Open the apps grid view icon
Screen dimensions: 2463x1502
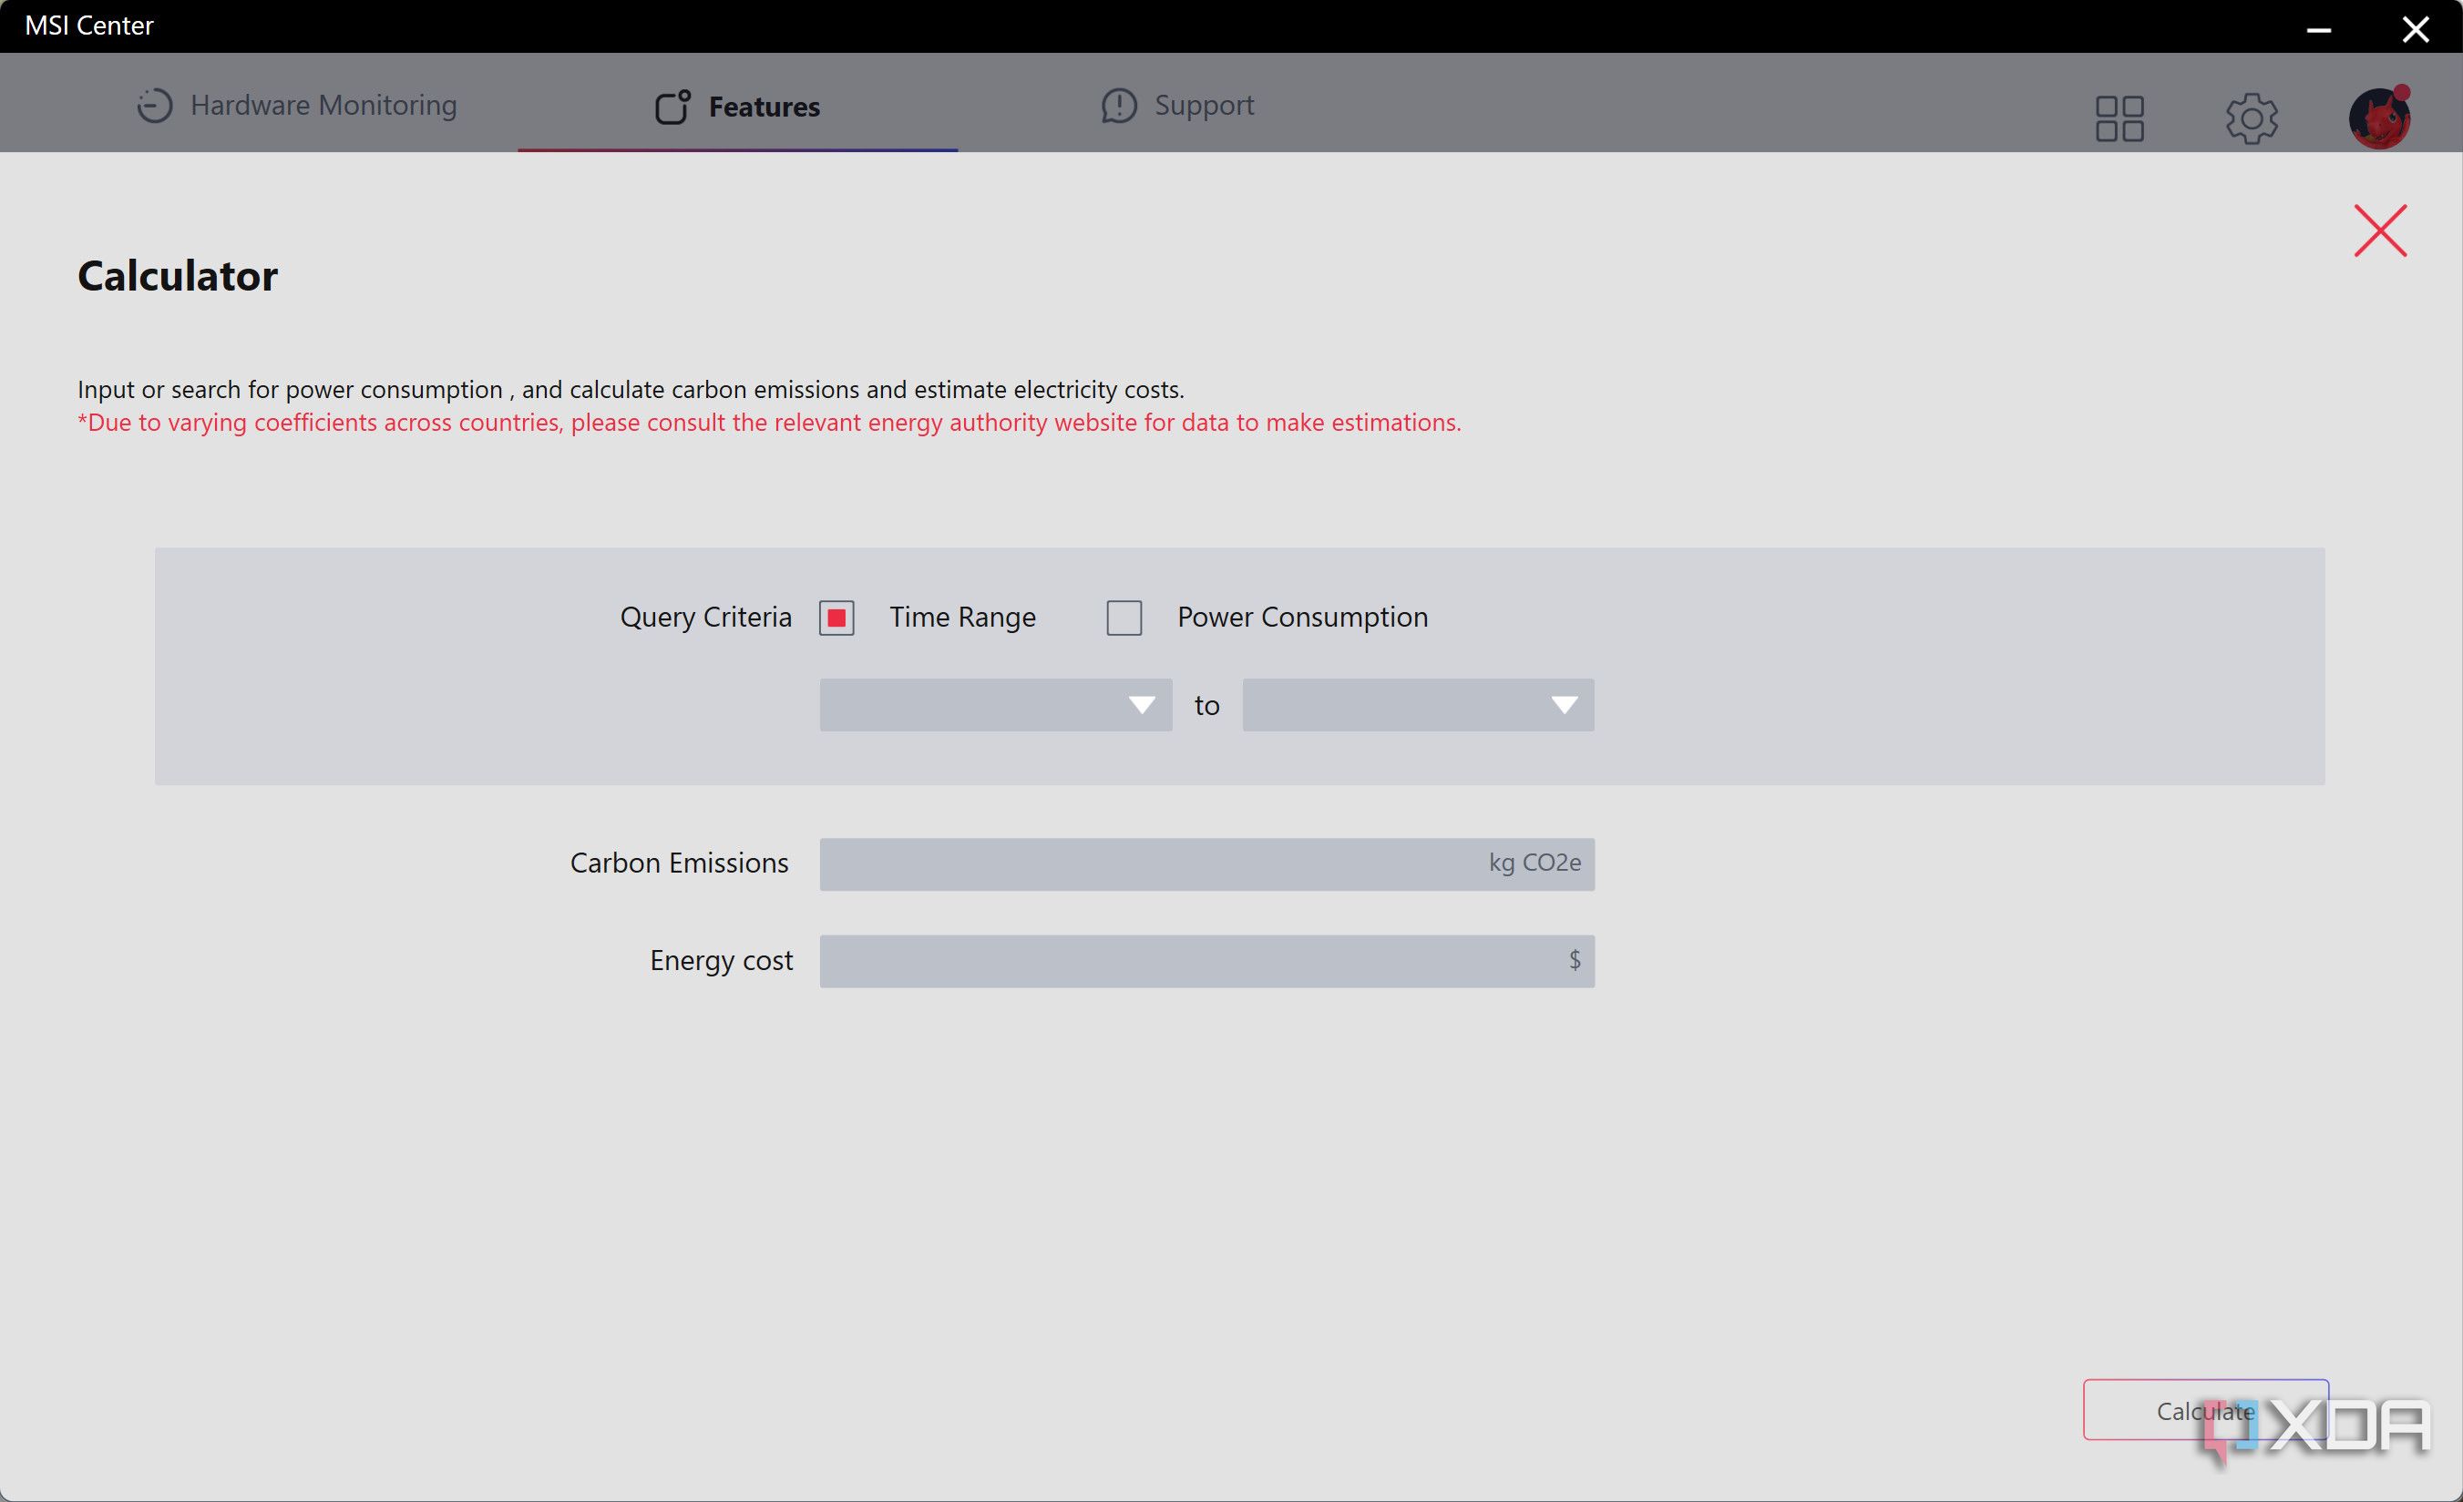(2119, 119)
